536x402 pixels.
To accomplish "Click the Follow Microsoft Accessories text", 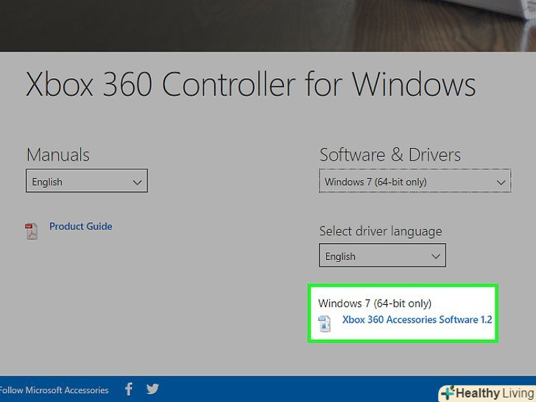I will click(54, 390).
